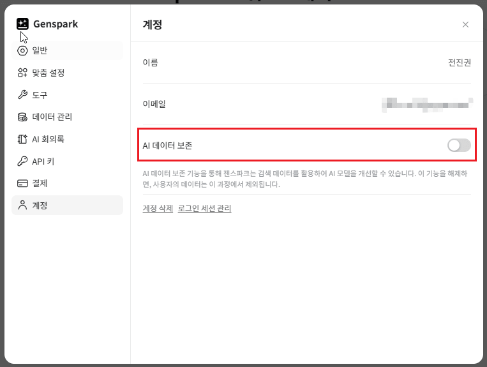Open the 맞춤 설정 section
This screenshot has width=487, height=367.
pos(68,73)
